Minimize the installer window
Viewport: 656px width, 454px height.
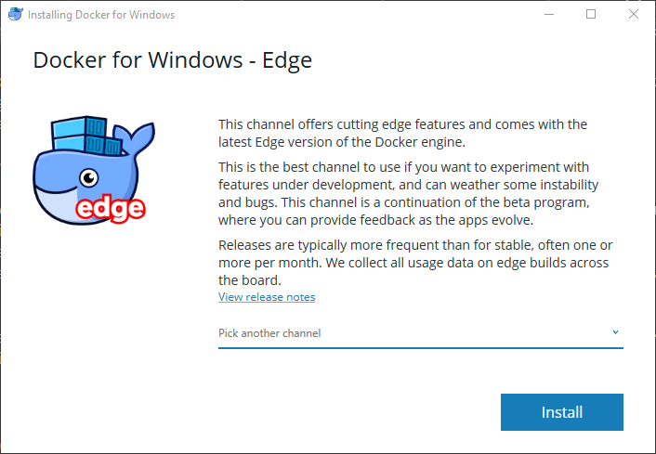point(548,15)
